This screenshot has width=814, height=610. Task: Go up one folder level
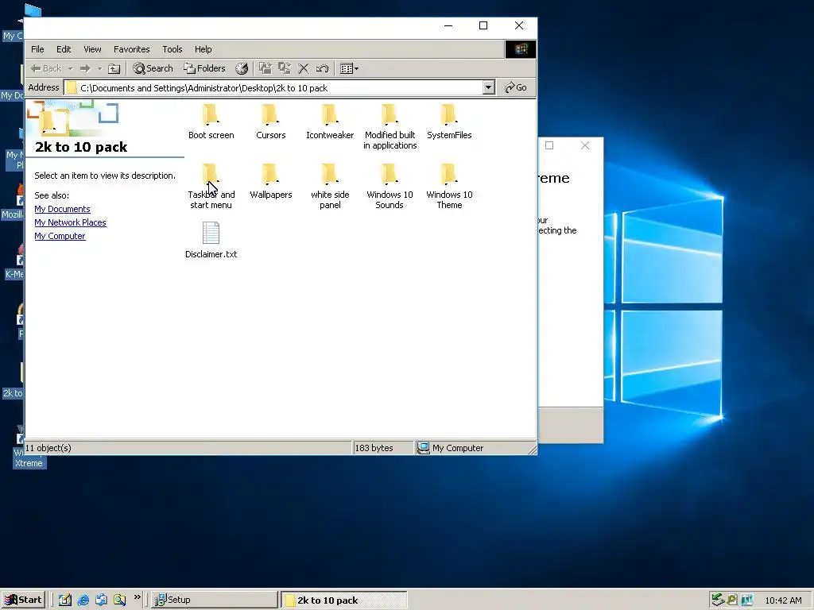(x=114, y=68)
